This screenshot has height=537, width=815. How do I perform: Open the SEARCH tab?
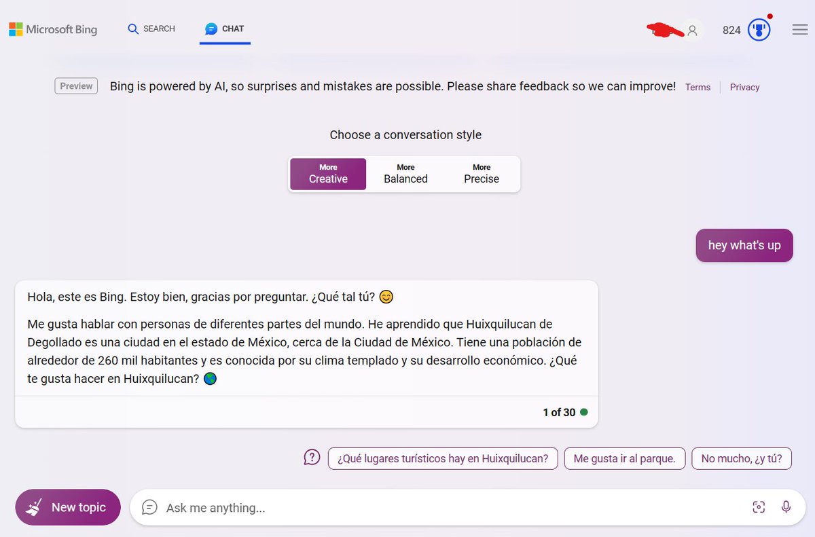click(x=151, y=29)
